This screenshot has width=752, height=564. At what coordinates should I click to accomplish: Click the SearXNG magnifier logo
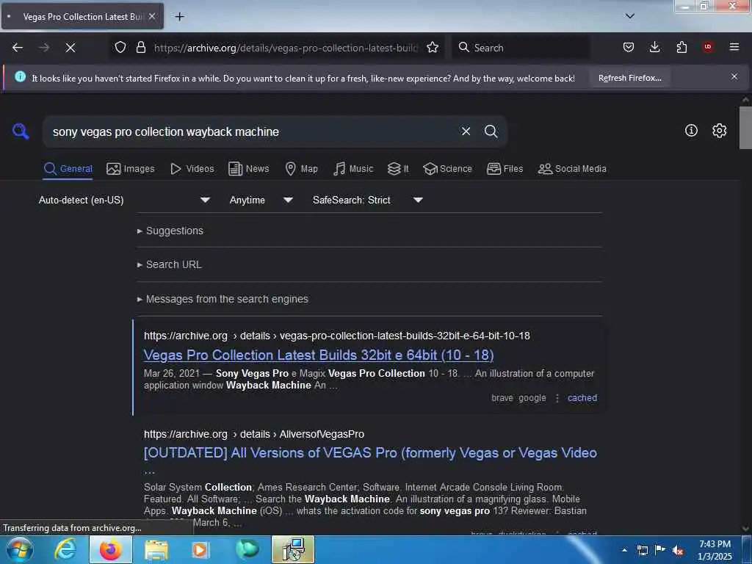21,131
